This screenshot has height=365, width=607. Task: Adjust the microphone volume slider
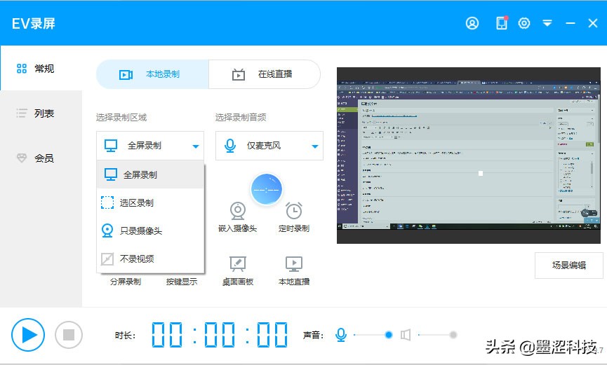point(372,335)
